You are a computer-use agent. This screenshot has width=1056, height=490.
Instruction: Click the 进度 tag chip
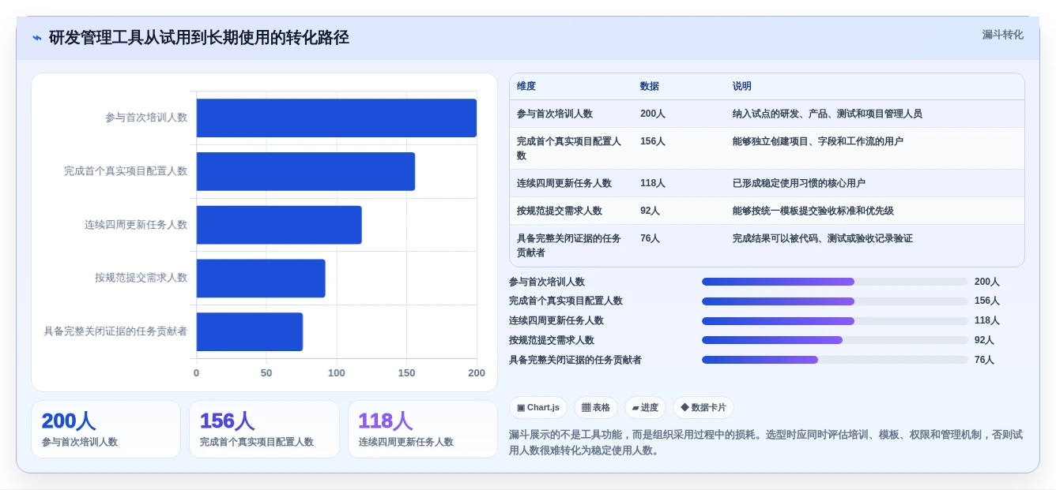click(645, 407)
